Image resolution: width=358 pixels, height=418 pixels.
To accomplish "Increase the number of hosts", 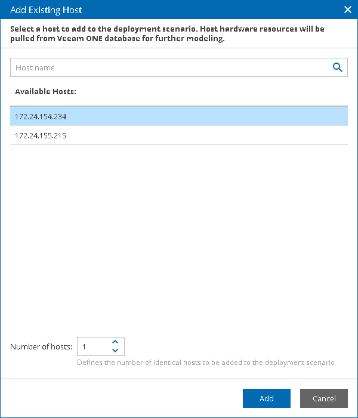I will (115, 342).
